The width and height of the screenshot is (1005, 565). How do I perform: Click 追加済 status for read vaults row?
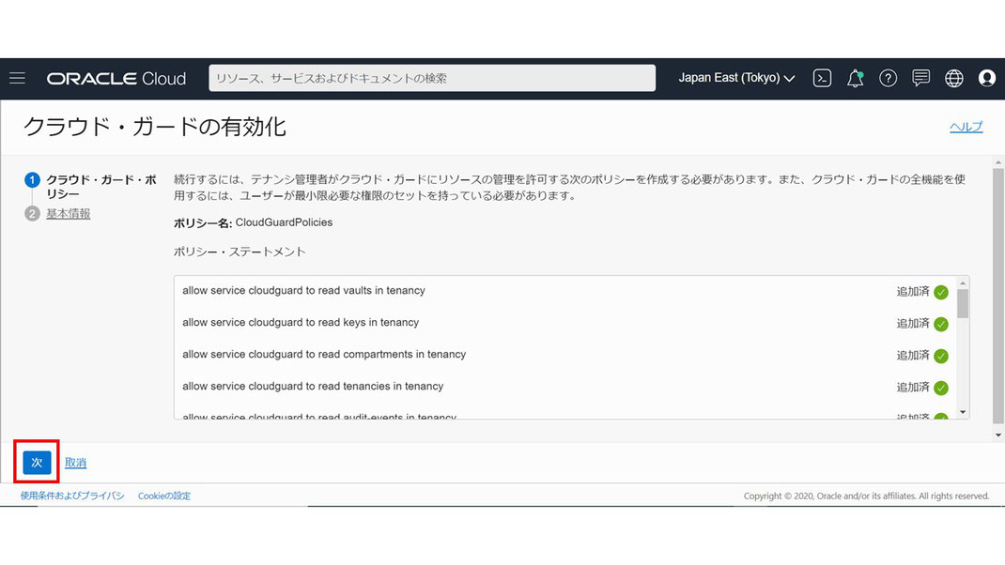pyautogui.click(x=913, y=292)
